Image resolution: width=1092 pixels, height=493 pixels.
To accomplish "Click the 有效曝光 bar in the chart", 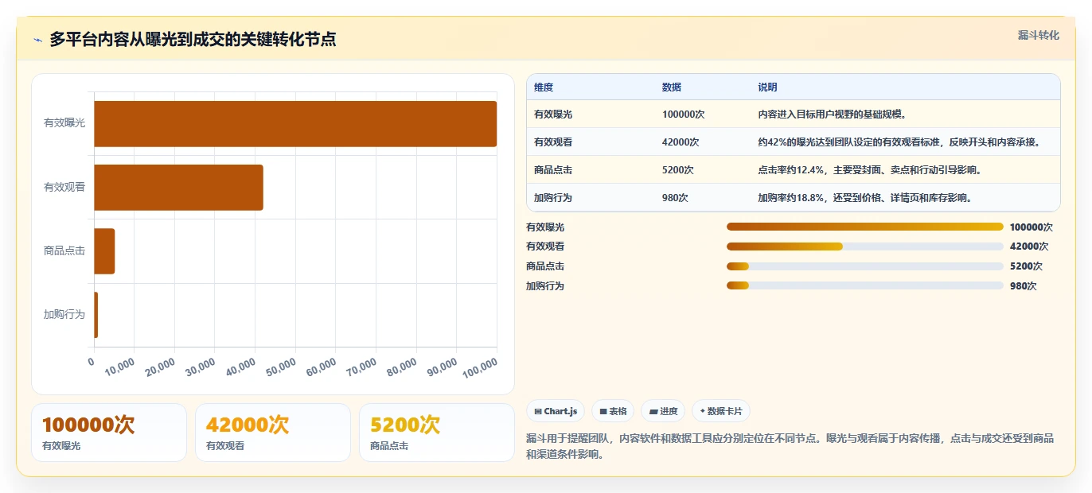I will click(x=295, y=123).
